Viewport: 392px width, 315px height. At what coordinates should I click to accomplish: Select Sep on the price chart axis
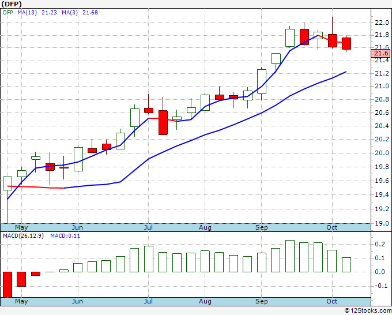[261, 227]
